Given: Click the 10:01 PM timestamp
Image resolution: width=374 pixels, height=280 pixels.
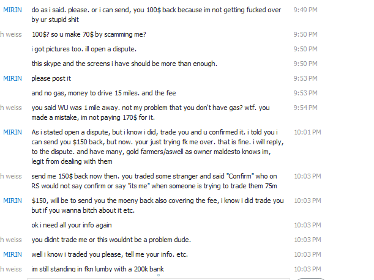Looking at the screenshot, I should tap(306, 132).
